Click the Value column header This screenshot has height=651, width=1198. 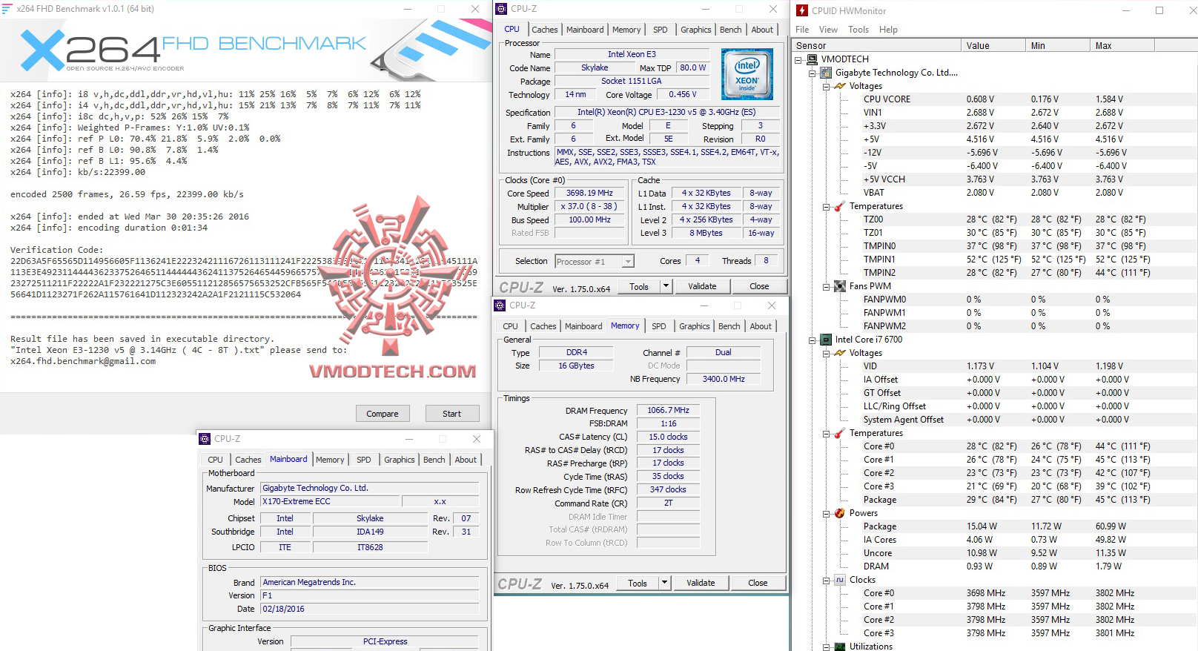(993, 46)
